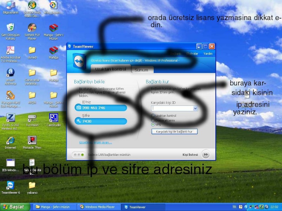Open Geri Dönüşüm Kutusu recycle bin
The width and height of the screenshot is (282, 211).
click(x=11, y=31)
